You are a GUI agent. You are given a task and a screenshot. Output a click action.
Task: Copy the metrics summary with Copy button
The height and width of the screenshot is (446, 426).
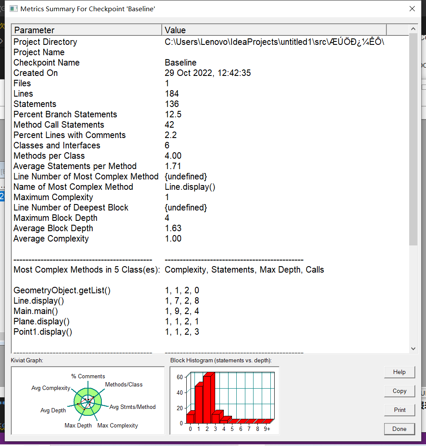pyautogui.click(x=399, y=391)
